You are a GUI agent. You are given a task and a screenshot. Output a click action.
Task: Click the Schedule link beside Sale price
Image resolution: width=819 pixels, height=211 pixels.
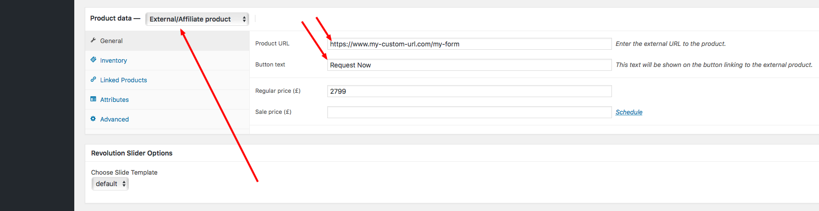click(629, 112)
